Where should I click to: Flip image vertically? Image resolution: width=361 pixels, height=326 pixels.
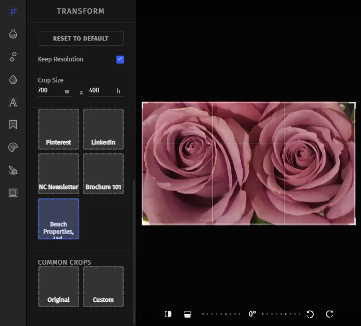click(x=187, y=314)
